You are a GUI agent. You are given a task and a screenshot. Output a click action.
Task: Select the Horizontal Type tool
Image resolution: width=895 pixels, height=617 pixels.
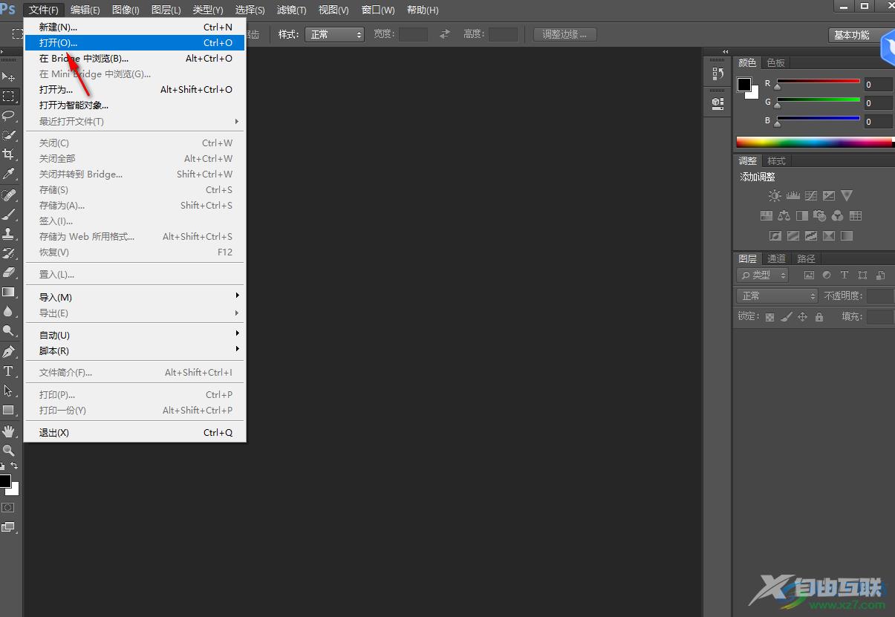tap(9, 371)
